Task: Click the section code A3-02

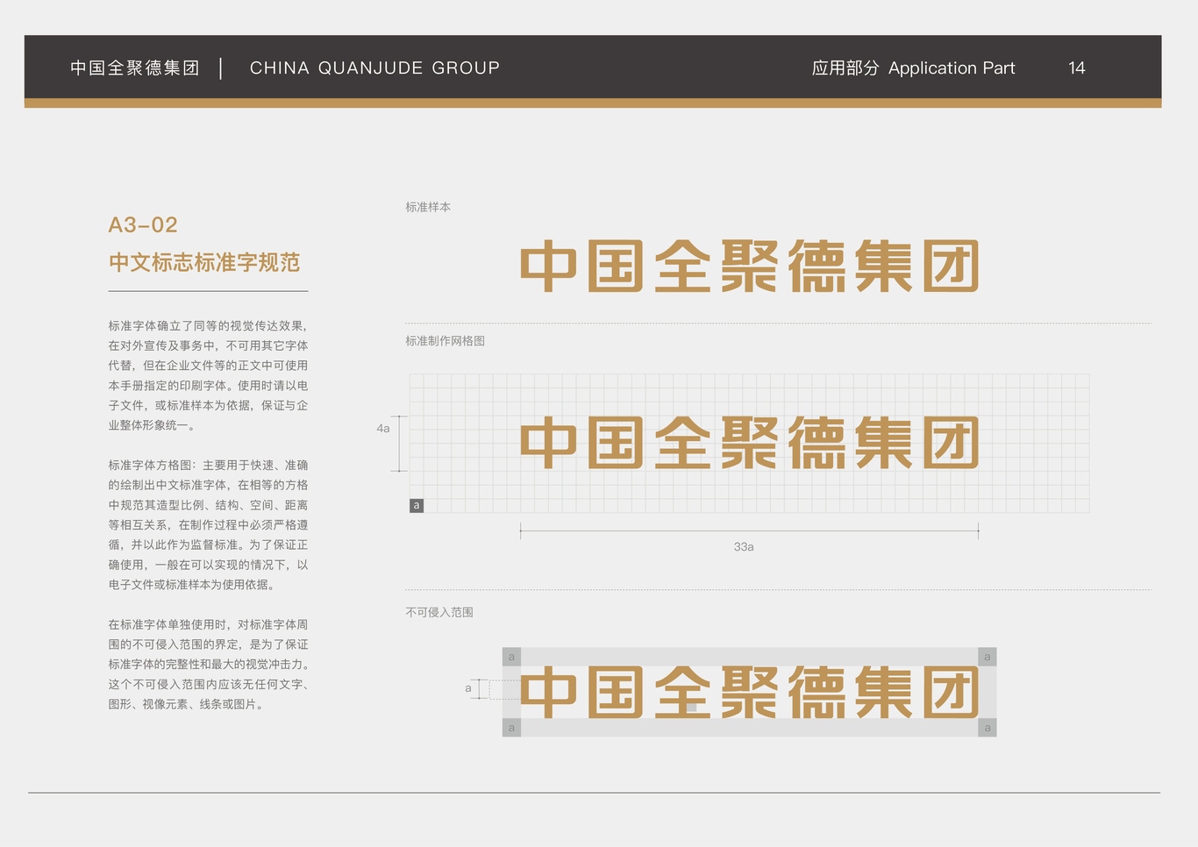Action: tap(143, 224)
